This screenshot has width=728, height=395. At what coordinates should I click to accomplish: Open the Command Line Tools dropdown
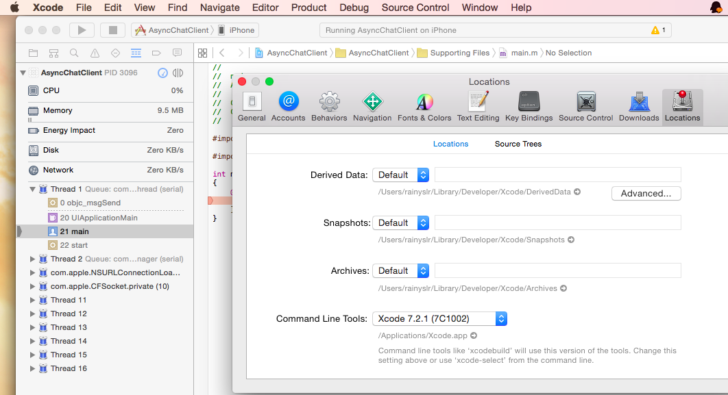[x=439, y=318]
